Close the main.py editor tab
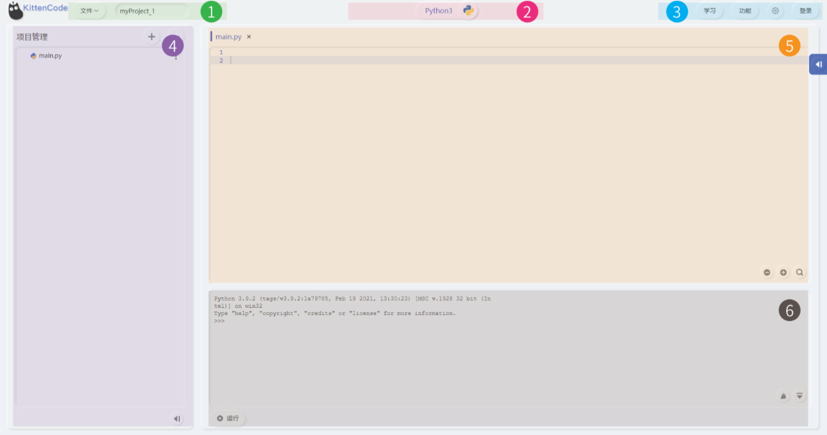 (249, 37)
